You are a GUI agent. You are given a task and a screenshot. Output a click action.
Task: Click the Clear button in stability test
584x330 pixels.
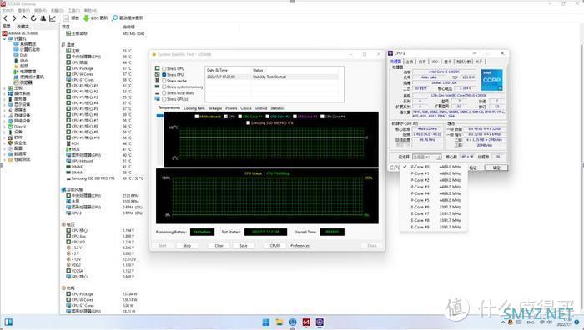(219, 246)
